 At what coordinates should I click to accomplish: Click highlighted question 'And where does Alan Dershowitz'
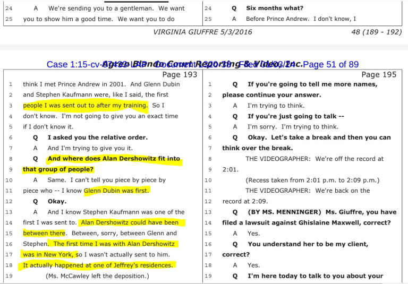114,159
